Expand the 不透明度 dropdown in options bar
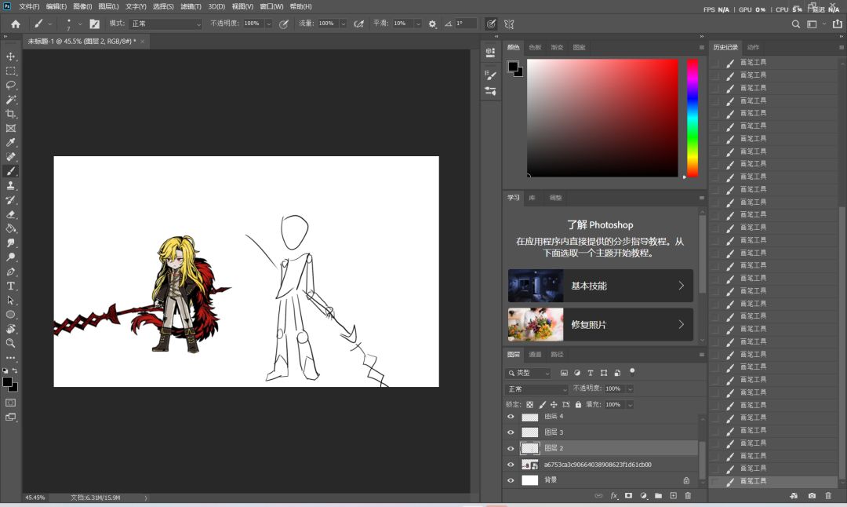This screenshot has height=507, width=847. (x=268, y=24)
